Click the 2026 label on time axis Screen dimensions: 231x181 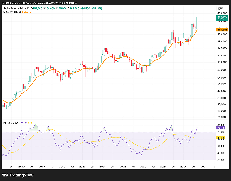tap(204, 167)
